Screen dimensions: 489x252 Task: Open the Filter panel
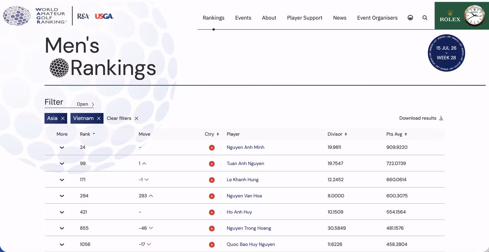[85, 104]
